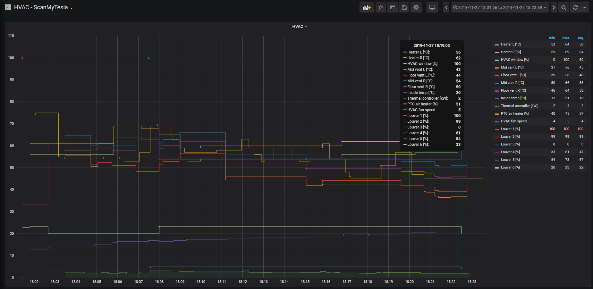Sort legend by avg column
This screenshot has height=289, width=593.
pos(580,37)
